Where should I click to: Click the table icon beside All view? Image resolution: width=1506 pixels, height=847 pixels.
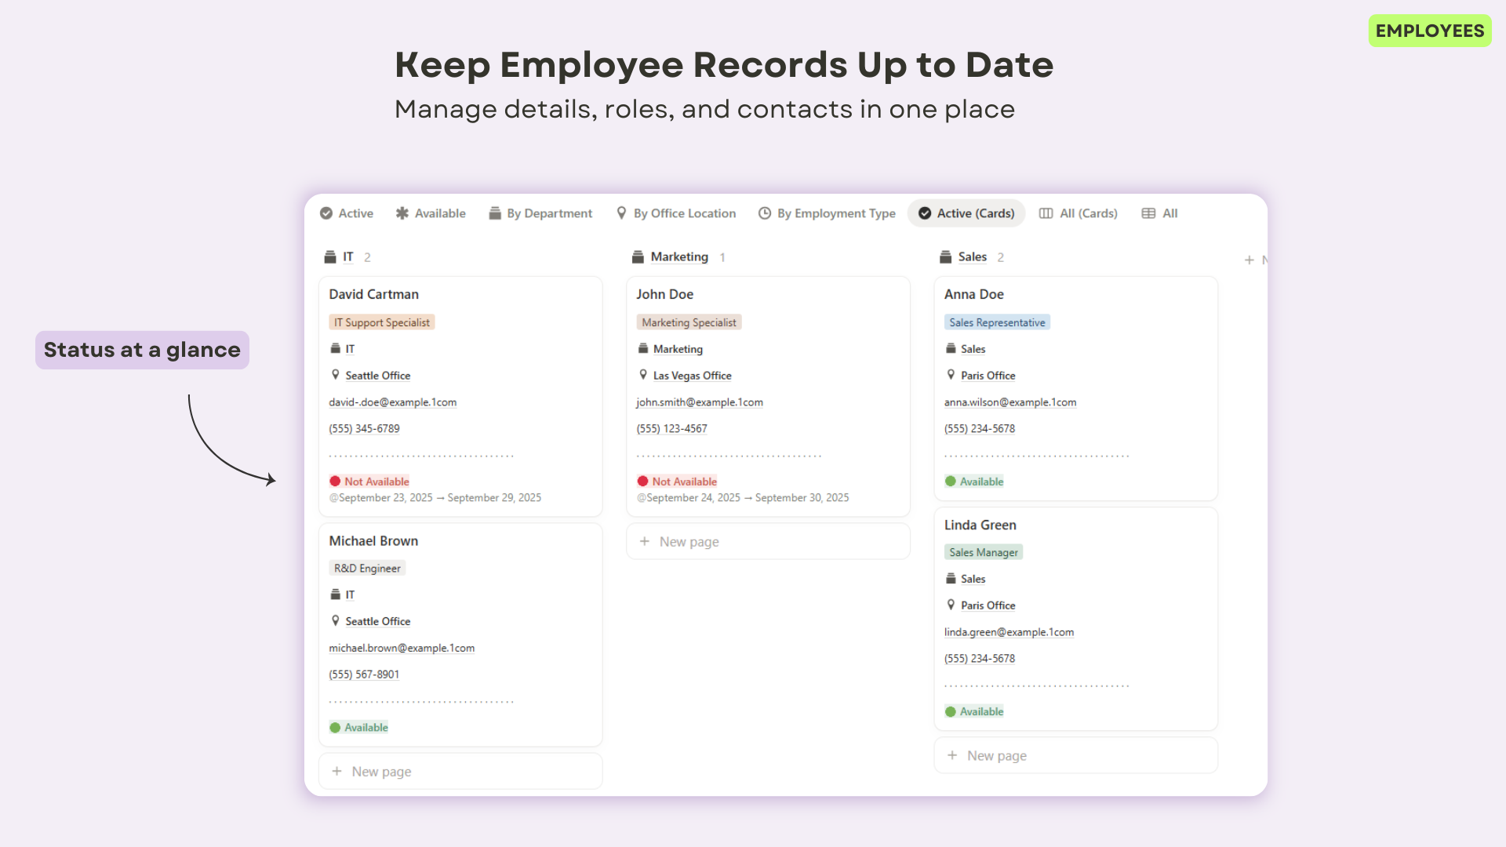click(x=1148, y=213)
